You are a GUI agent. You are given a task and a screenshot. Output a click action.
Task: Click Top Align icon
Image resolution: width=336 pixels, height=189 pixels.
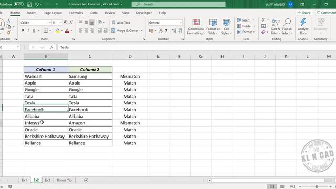(x=80, y=22)
